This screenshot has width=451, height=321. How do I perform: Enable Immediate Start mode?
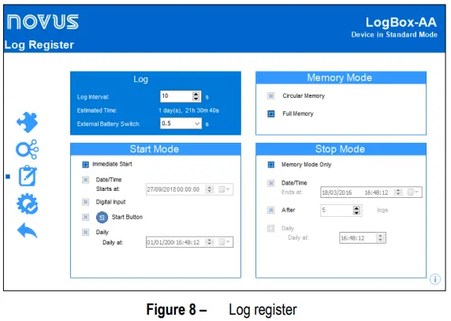click(x=85, y=165)
